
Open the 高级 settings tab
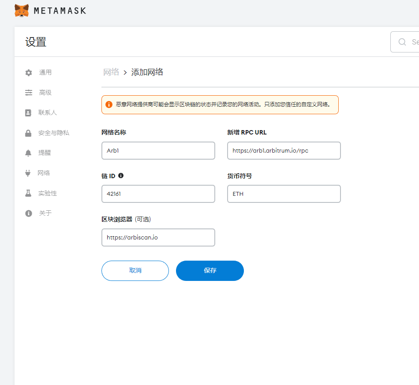[x=45, y=93]
